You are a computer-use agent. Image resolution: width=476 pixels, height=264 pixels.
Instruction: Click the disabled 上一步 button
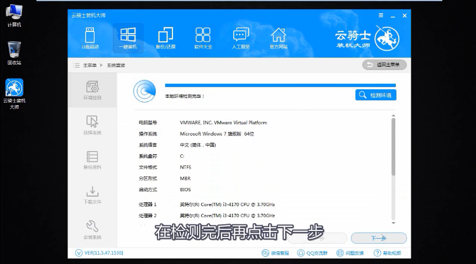coord(317,238)
